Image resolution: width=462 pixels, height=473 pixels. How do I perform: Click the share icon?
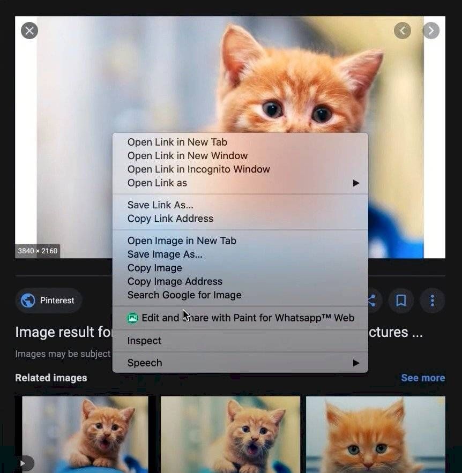[371, 301]
